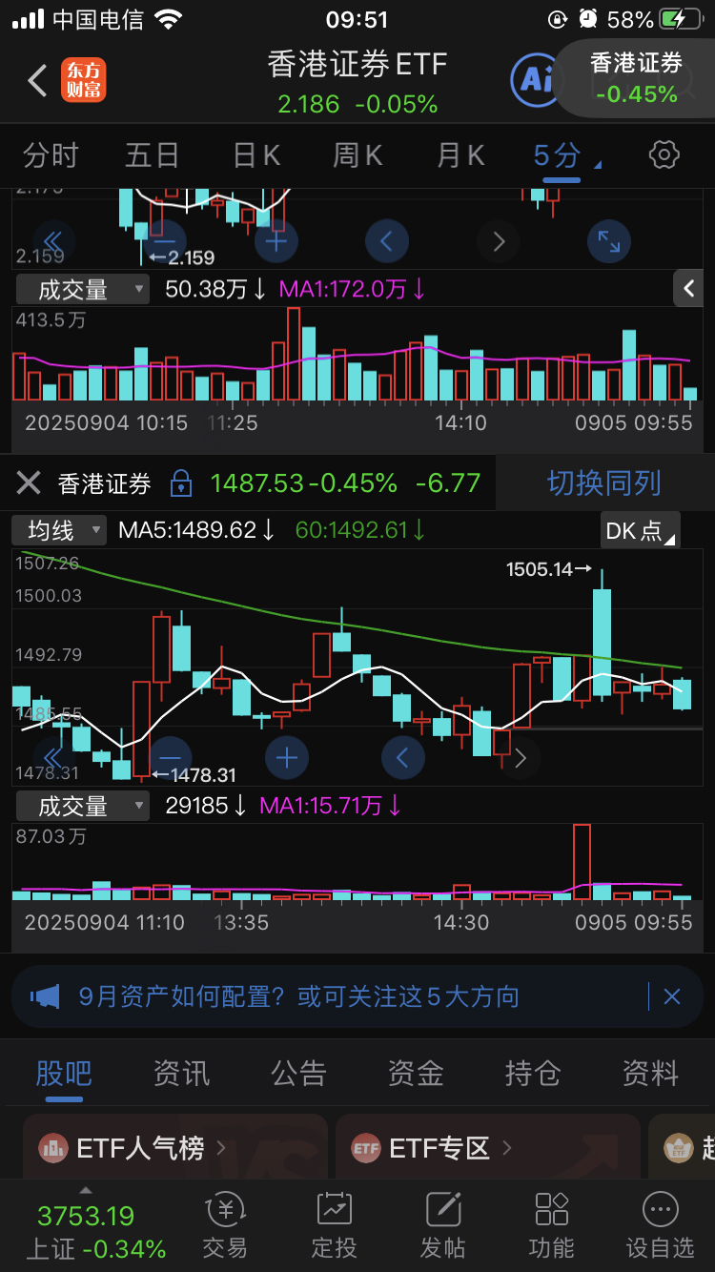Tap the tallest red volume bar in lower chart
Image resolution: width=715 pixels, height=1272 pixels.
click(582, 862)
